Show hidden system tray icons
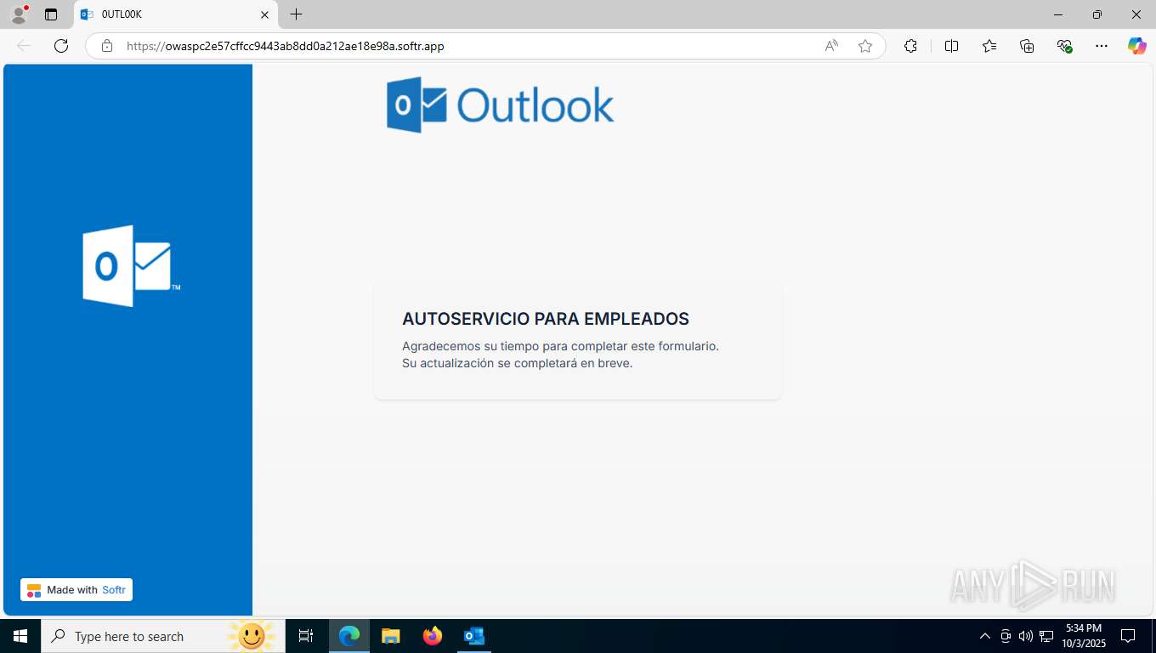 [x=985, y=636]
